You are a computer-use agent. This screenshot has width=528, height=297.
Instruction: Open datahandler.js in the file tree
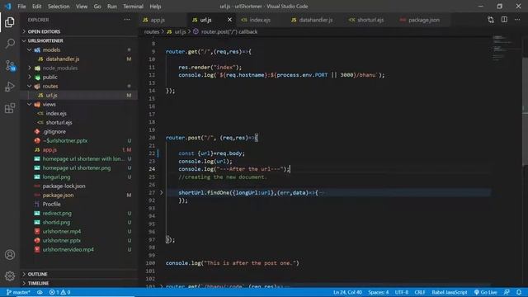[x=63, y=59]
